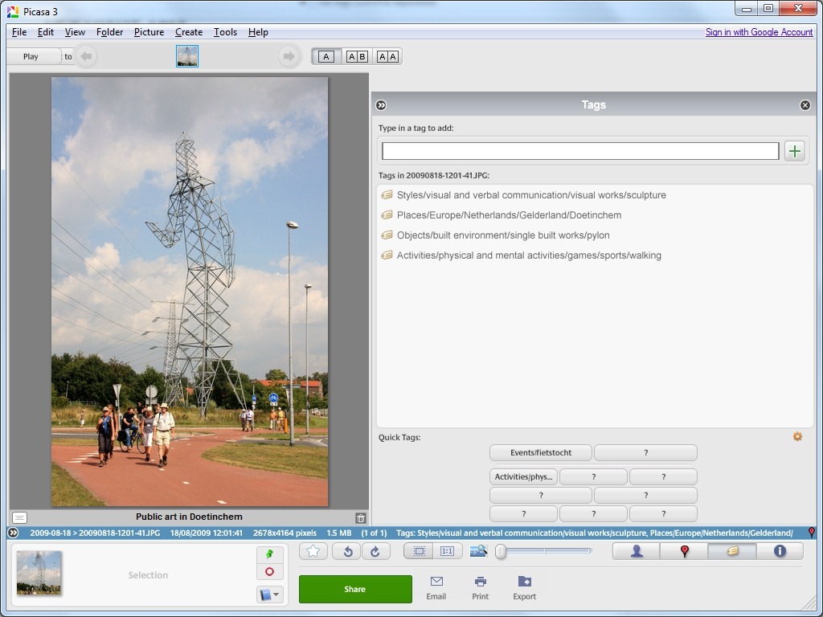The width and height of the screenshot is (823, 617).
Task: Open the People panel
Action: click(x=637, y=551)
